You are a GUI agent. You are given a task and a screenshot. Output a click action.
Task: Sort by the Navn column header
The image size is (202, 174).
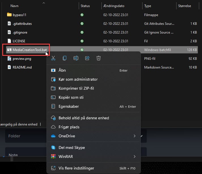coord(14,6)
